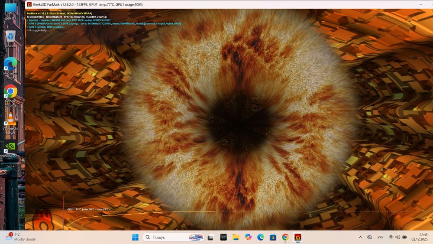433x244 pixels.
Task: Select the Microsoft Edge desktop shortcut
Action: point(10,68)
